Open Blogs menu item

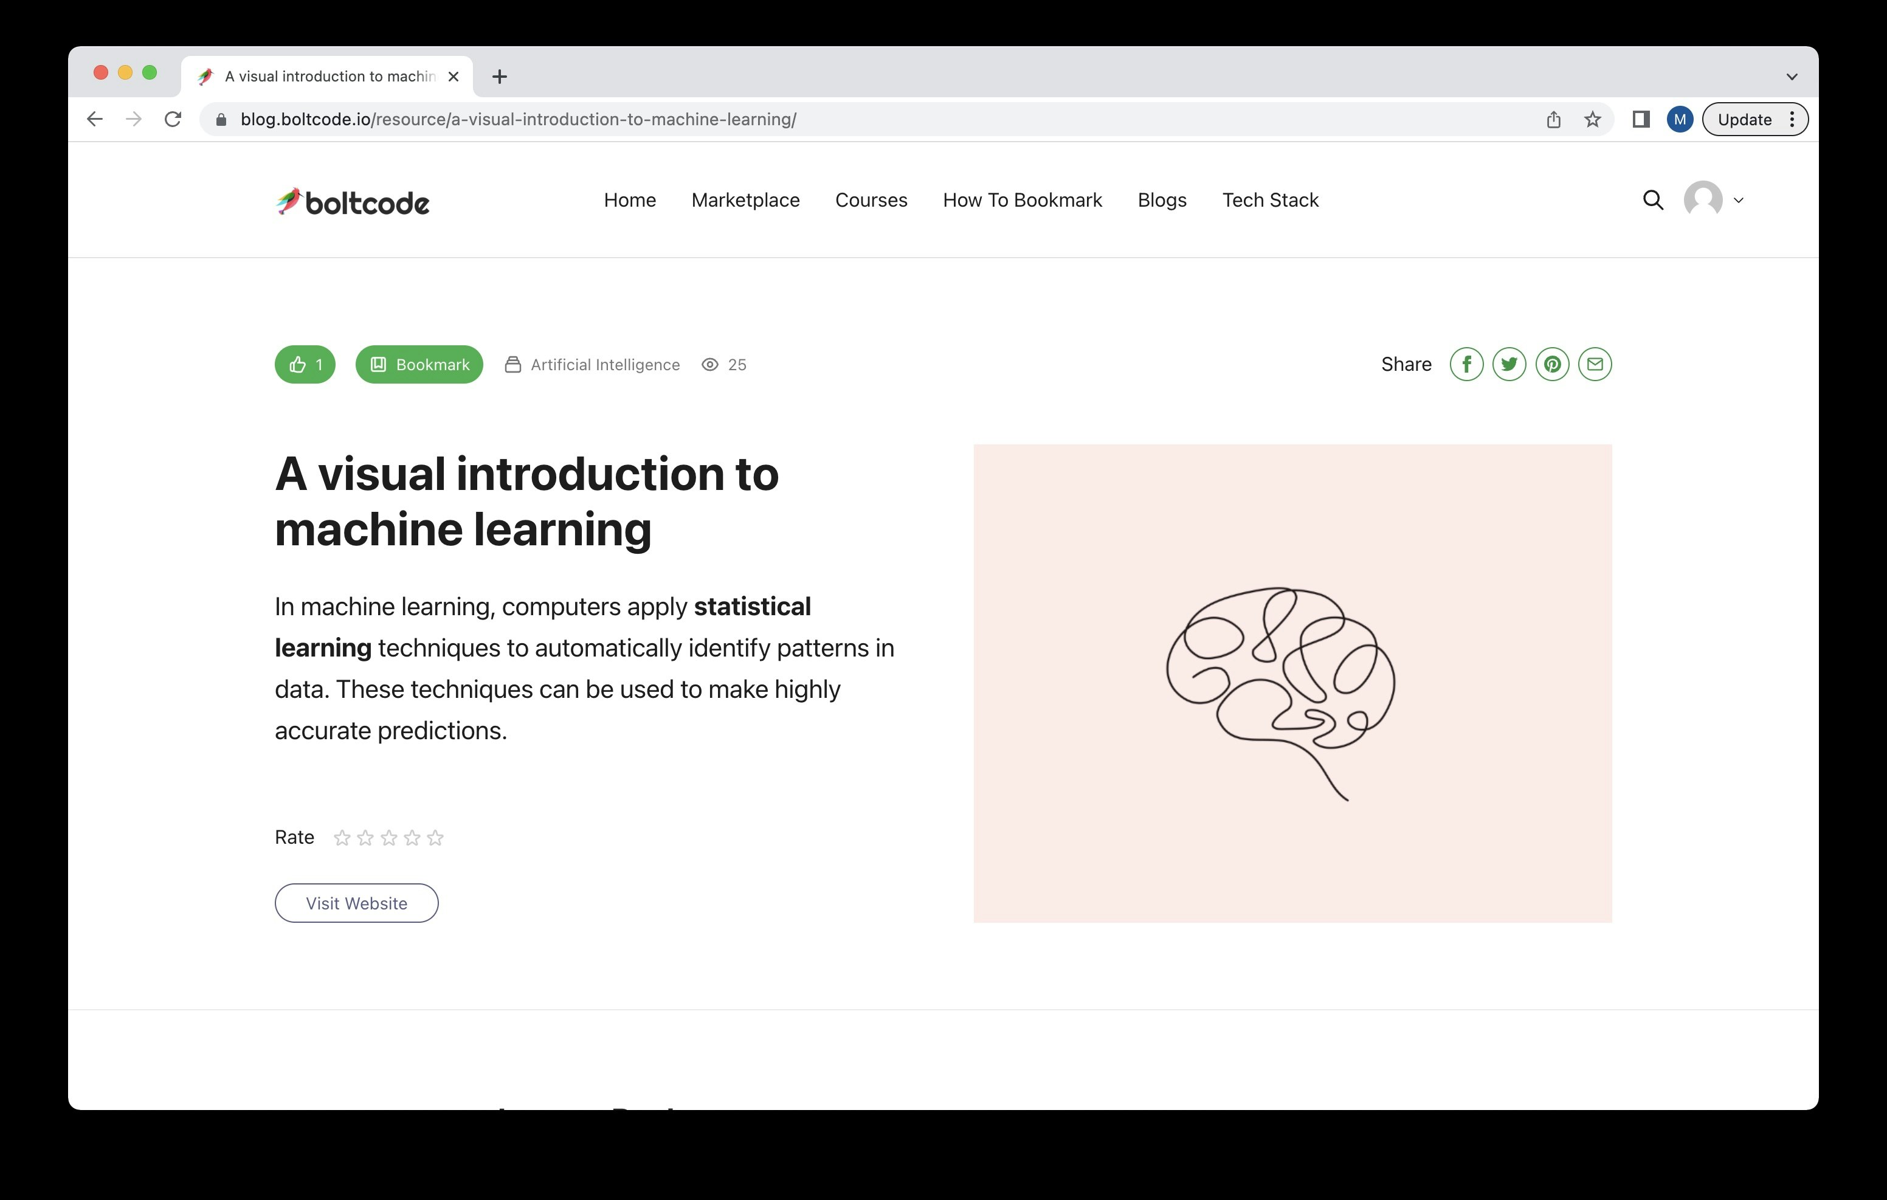coord(1162,200)
